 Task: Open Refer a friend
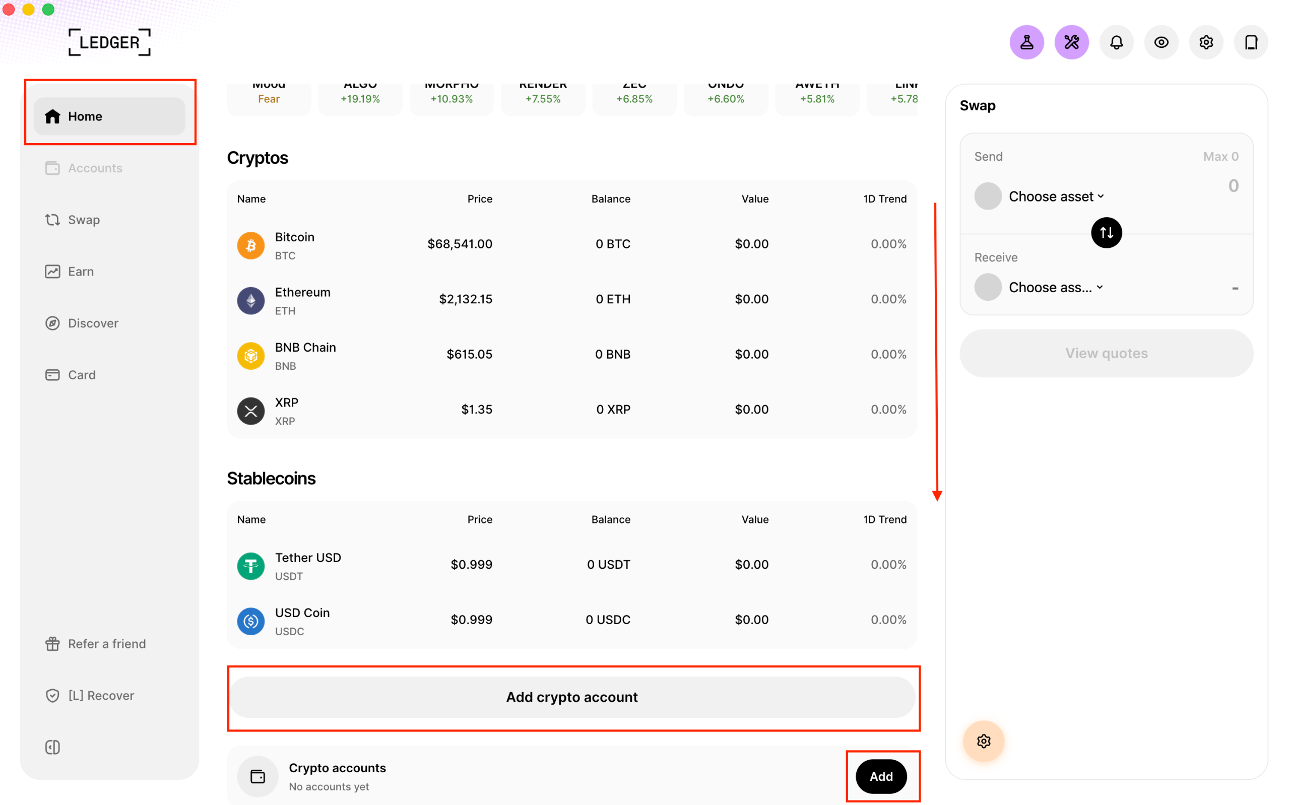click(110, 644)
